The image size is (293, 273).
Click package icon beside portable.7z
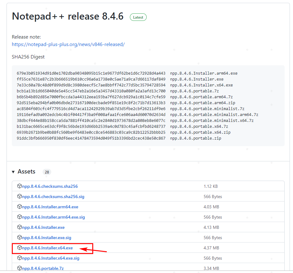pos(20,268)
